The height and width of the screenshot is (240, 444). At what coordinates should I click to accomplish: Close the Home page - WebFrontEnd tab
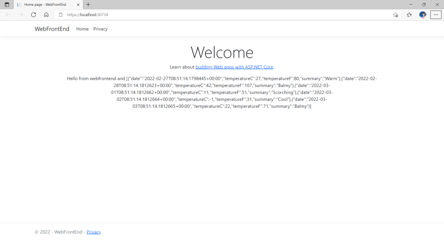click(x=78, y=5)
